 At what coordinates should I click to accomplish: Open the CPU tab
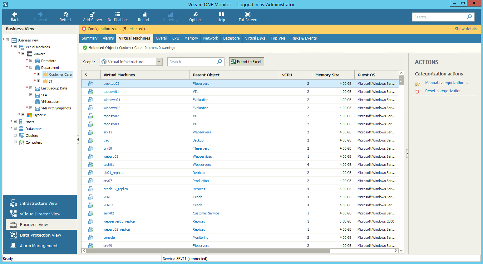176,38
